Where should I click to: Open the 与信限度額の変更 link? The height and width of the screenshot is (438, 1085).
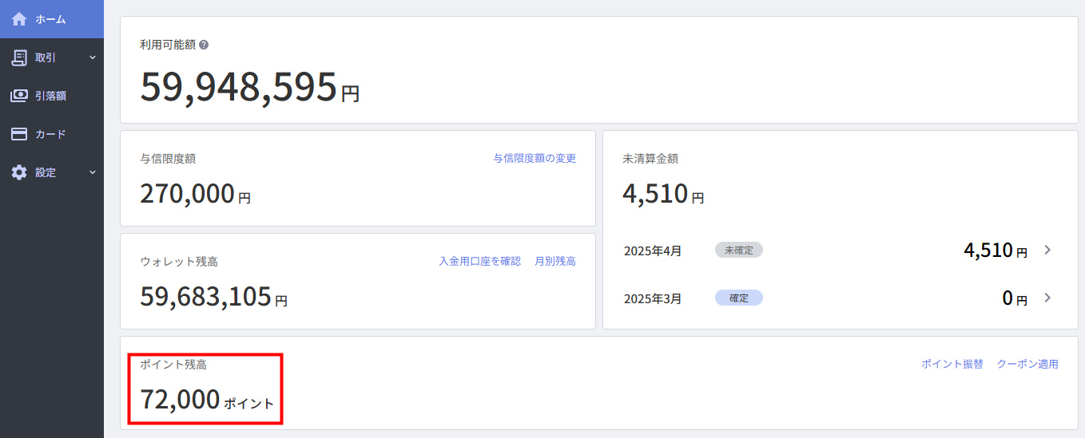pos(535,158)
